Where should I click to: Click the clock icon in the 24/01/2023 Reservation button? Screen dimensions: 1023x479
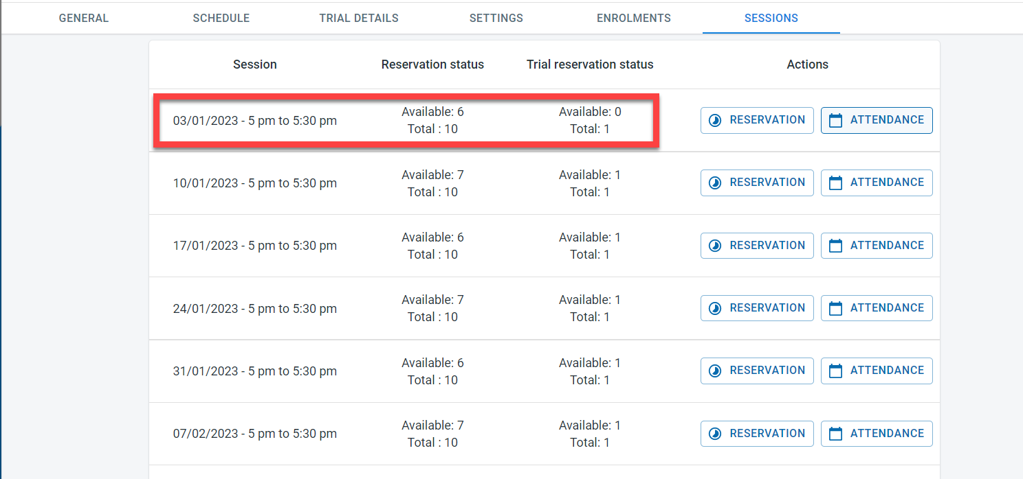[715, 308]
